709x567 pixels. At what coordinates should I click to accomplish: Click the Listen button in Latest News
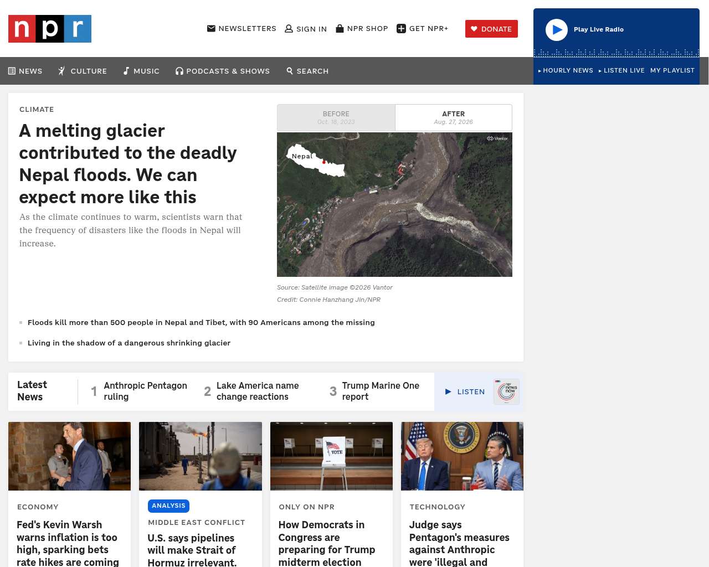tap(465, 391)
